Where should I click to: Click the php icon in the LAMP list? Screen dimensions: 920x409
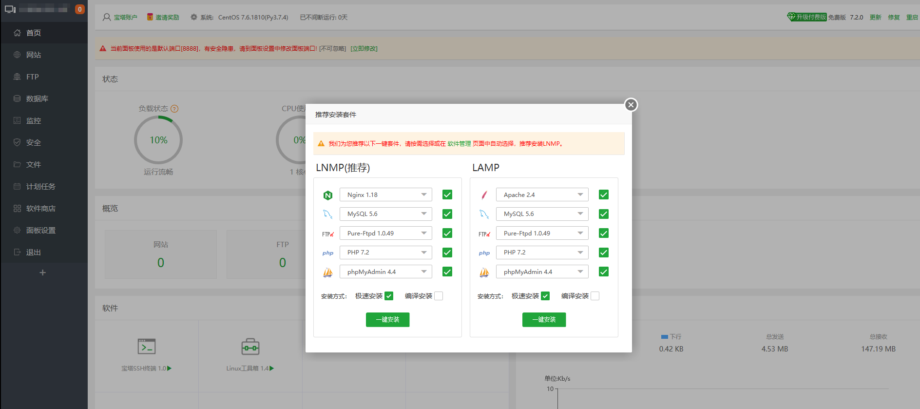(x=484, y=253)
